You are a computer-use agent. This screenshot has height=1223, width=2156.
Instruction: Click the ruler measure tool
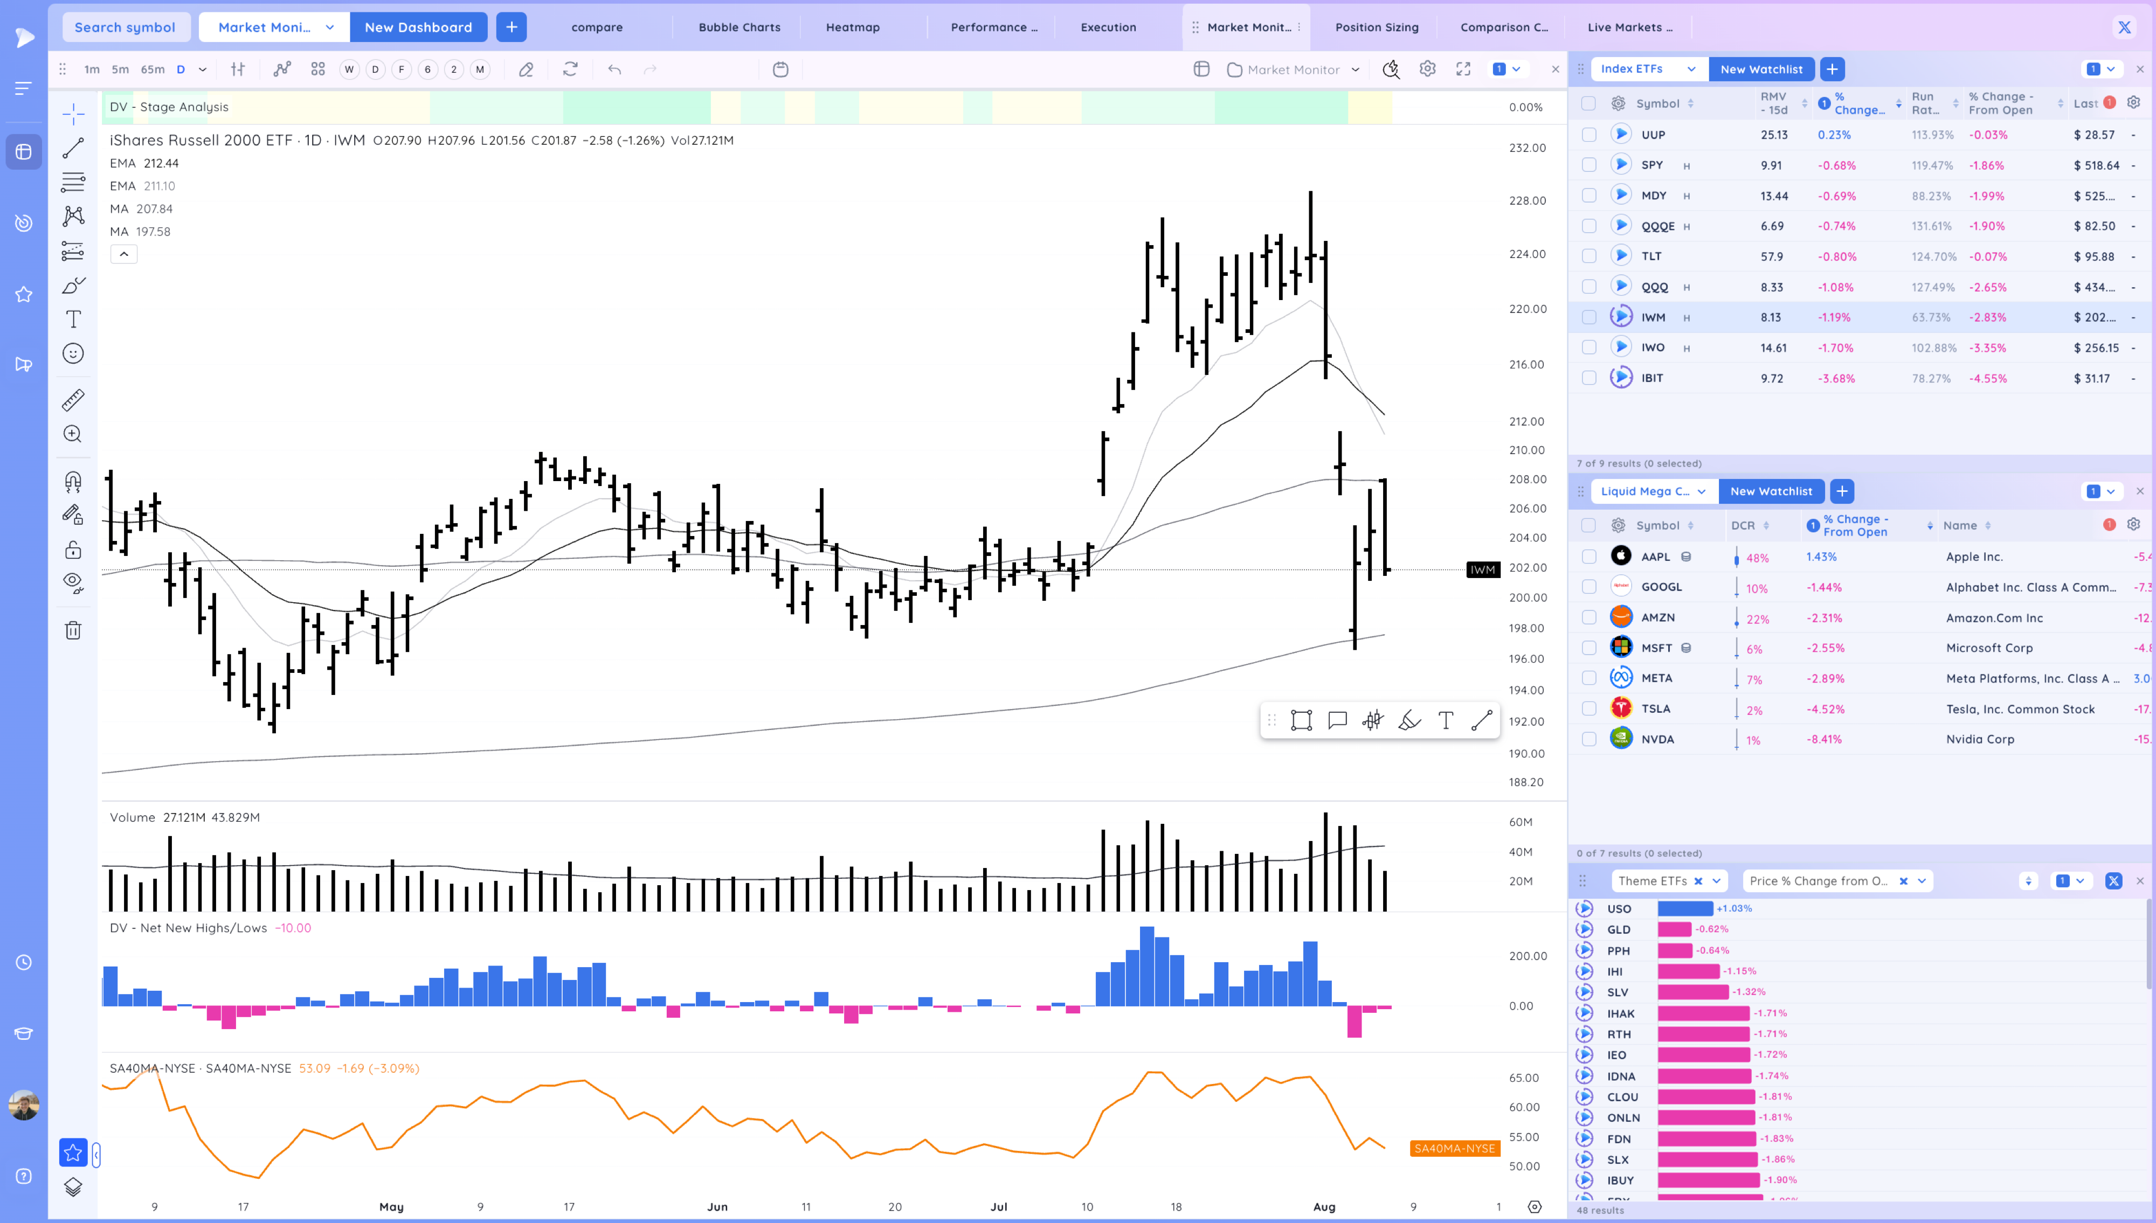(73, 400)
